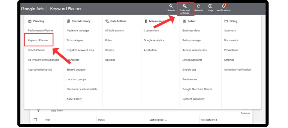This screenshot has height=128, width=288.
Task: Open Advertiser verification
Action: [237, 70]
